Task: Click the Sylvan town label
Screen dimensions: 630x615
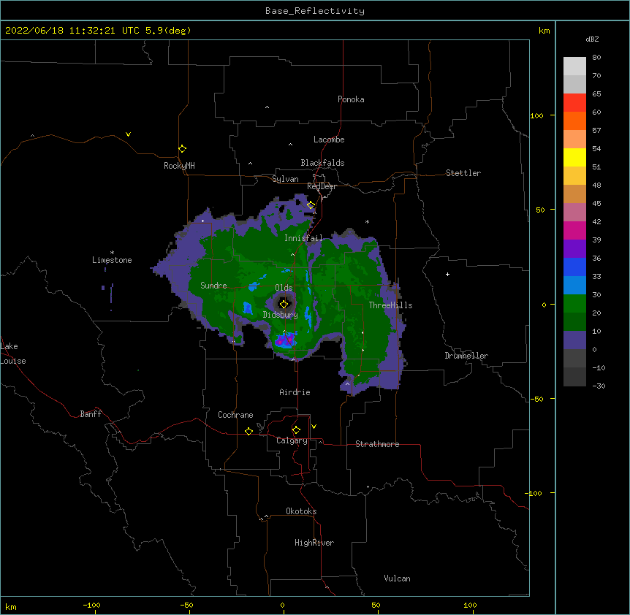Action: 285,179
